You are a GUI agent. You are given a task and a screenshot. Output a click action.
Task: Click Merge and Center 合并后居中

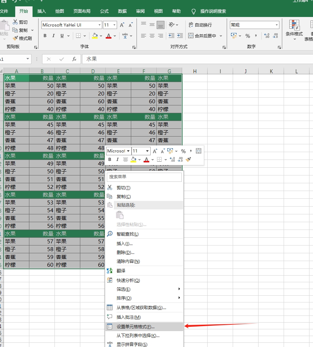click(x=202, y=36)
